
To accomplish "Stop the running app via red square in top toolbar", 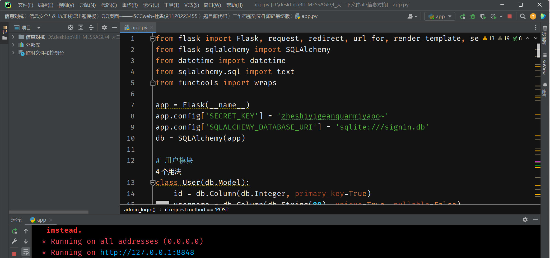I will click(x=510, y=17).
